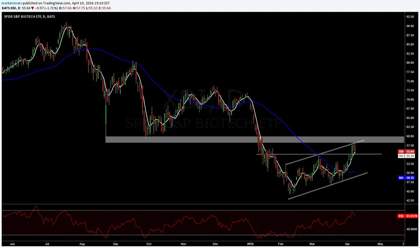
Task: Click the red RSI 61.0178 tag
Action: click(408, 216)
